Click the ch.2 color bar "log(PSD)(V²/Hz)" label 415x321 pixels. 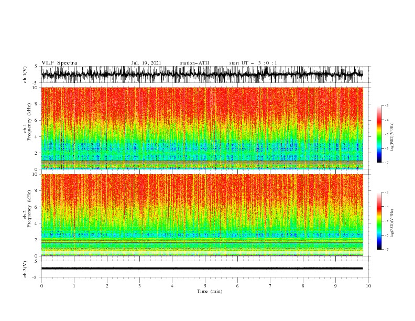(392, 223)
